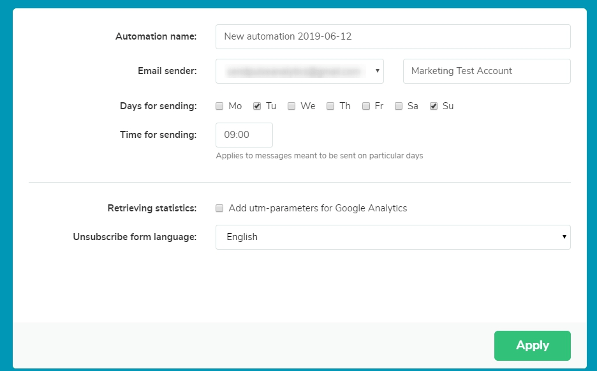The image size is (597, 371).
Task: Check the Sa day checkbox
Action: pyautogui.click(x=399, y=107)
